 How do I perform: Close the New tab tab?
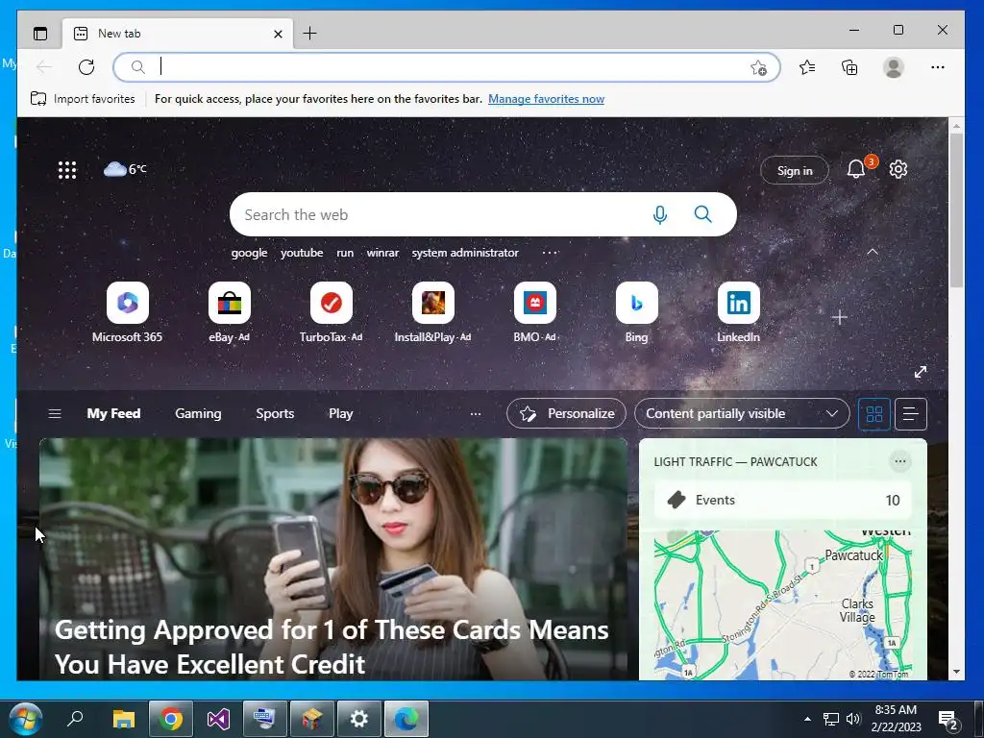278,34
